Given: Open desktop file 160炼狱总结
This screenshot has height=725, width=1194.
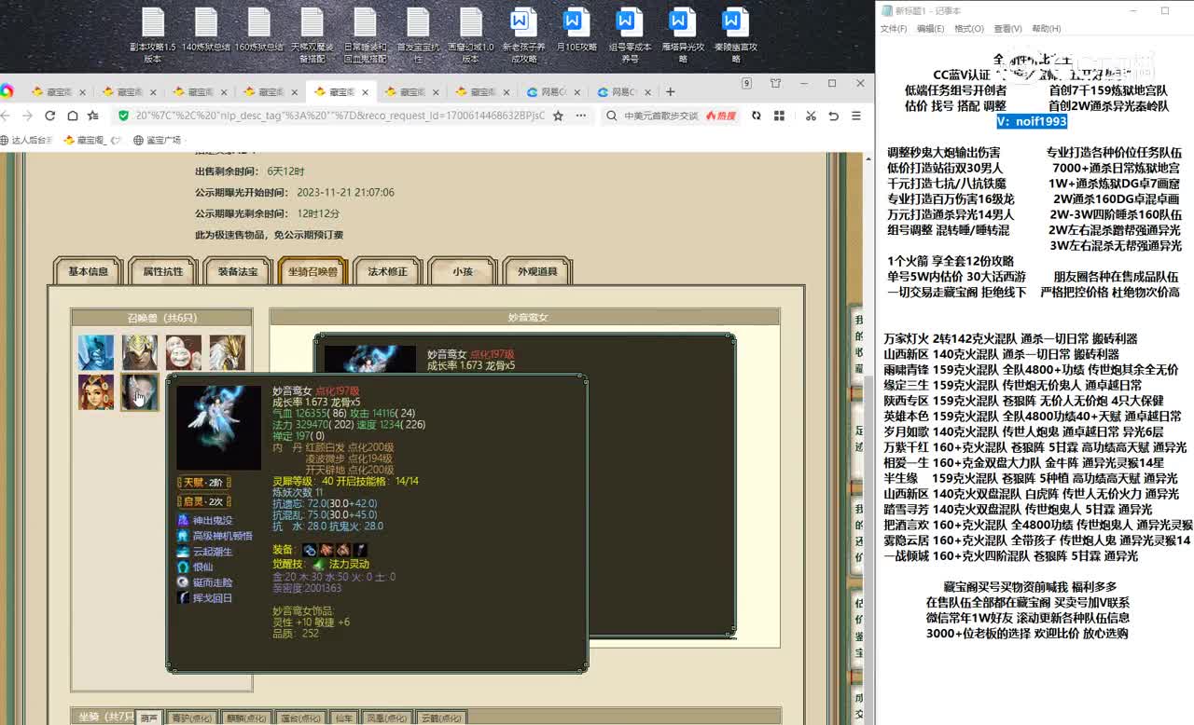Looking at the screenshot, I should pos(258,32).
